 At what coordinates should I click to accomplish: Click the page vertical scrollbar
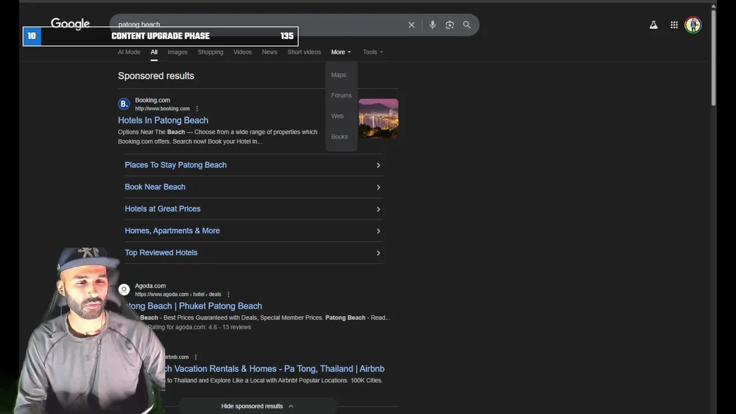coord(714,57)
